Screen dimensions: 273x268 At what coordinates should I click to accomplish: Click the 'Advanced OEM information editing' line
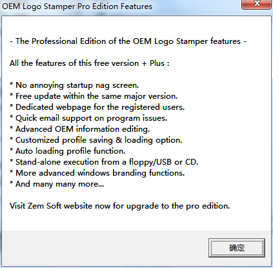[79, 129]
